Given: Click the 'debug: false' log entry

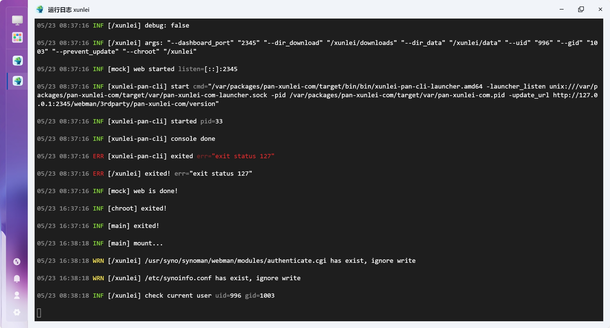Looking at the screenshot, I should pos(113,25).
